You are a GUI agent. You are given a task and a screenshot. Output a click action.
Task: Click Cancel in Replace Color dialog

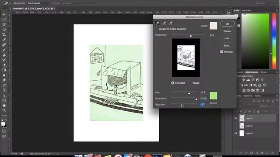click(227, 31)
